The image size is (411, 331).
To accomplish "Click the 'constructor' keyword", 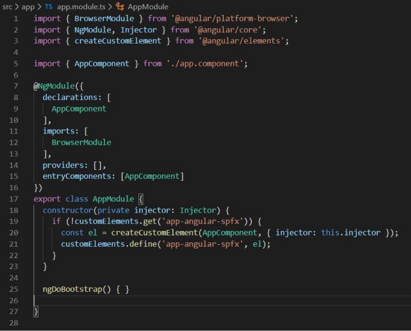I will pyautogui.click(x=68, y=211).
